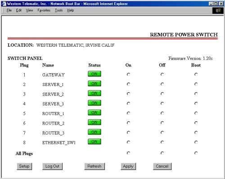Viewport: 225px width, 179px height.
Task: Select Off radio for GATEWAY plug
Action: [x=162, y=74]
